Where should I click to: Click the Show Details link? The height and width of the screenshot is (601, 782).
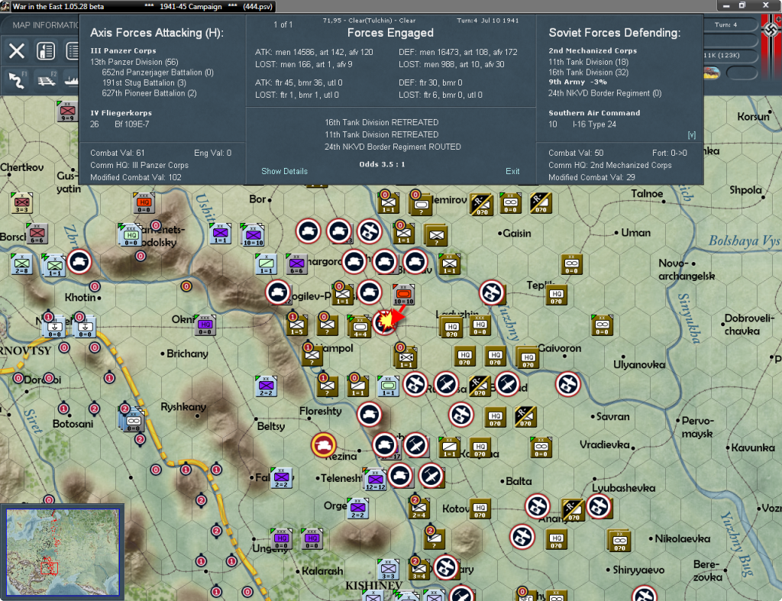pyautogui.click(x=284, y=171)
